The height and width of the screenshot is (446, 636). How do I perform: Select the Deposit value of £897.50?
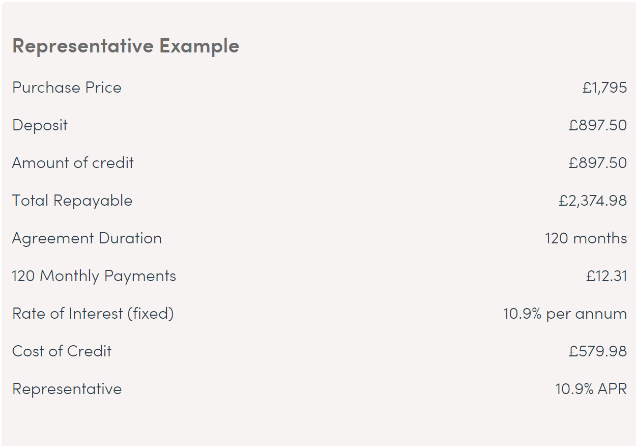click(x=597, y=125)
